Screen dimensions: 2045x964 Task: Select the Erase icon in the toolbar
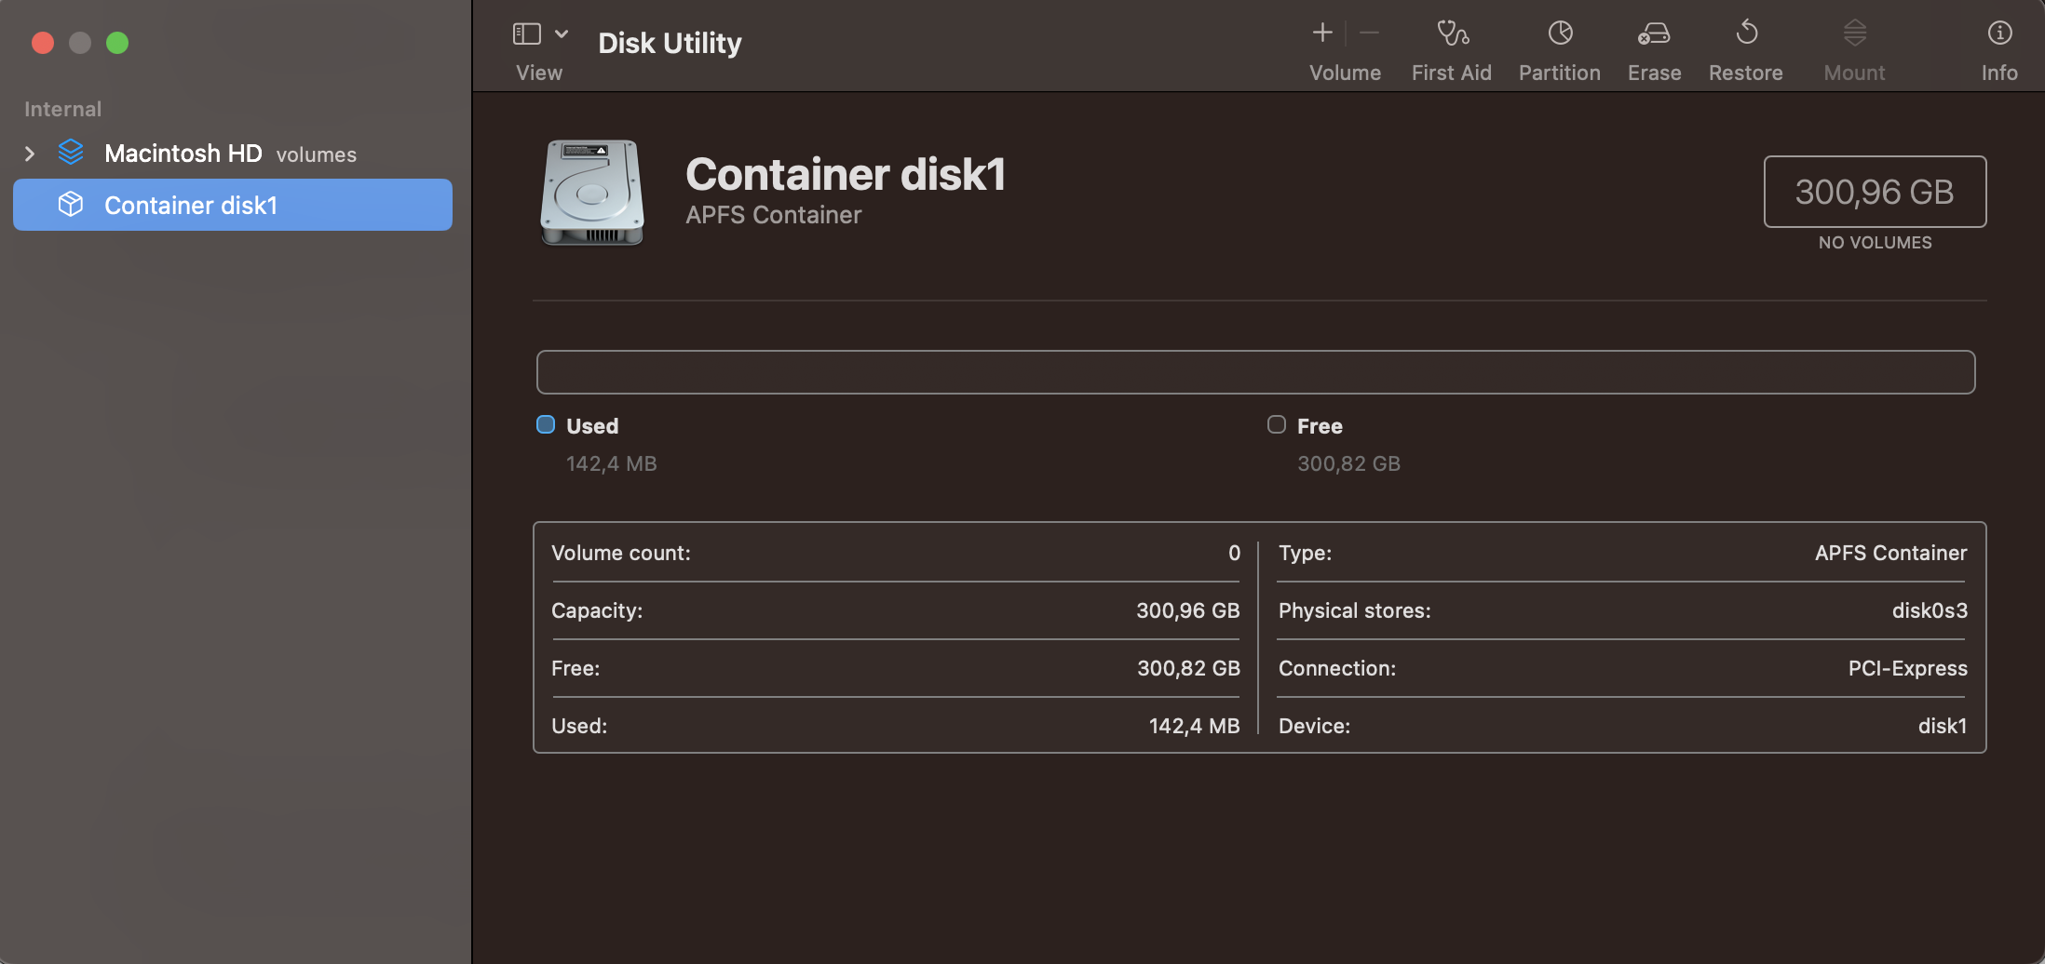tap(1654, 34)
